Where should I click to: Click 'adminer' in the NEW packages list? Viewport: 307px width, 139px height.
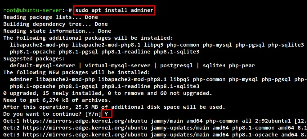point(21,80)
